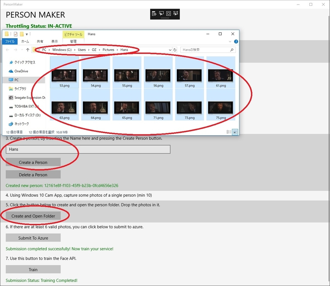
Task: Select the 64.png thumbnail
Action: [x=95, y=105]
